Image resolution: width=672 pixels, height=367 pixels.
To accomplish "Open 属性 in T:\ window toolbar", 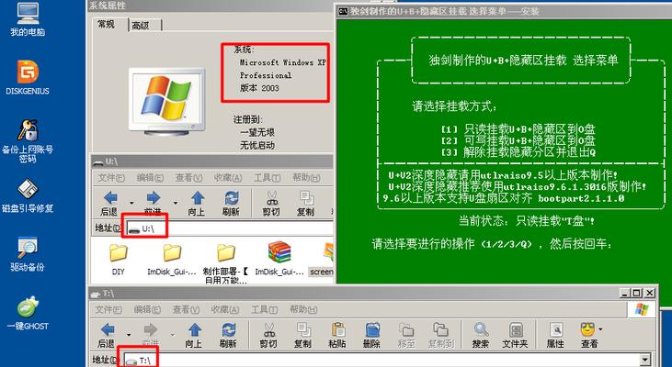I will (x=555, y=336).
